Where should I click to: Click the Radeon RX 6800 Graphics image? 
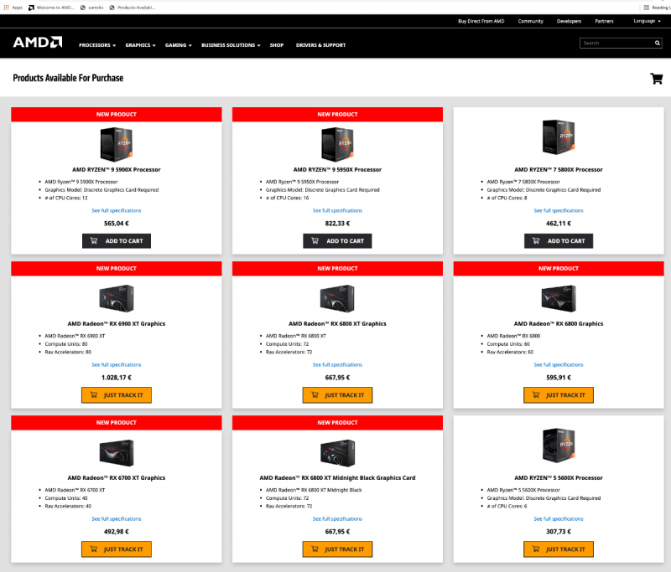[559, 298]
